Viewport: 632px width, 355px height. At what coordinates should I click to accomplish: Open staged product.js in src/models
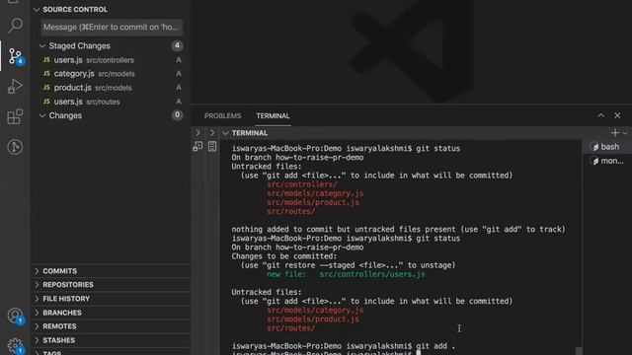(x=110, y=88)
